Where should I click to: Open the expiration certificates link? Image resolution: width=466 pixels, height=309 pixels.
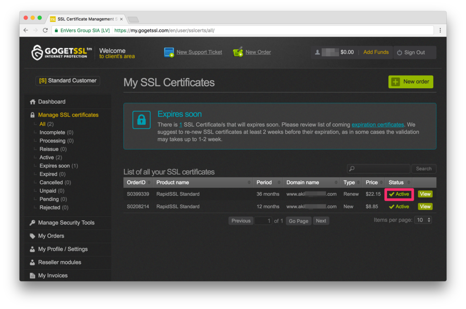tap(377, 125)
